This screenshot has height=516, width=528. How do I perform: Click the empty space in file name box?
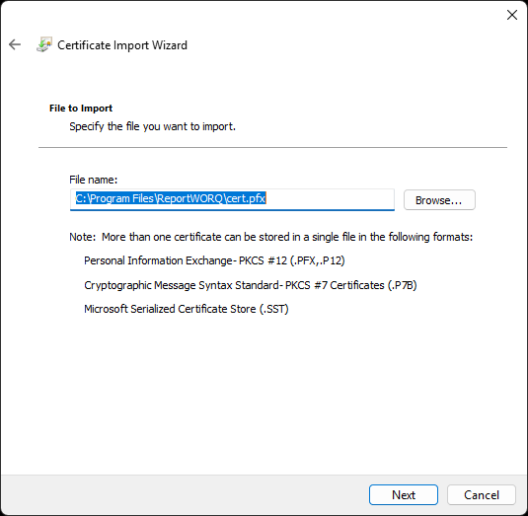tap(330, 198)
